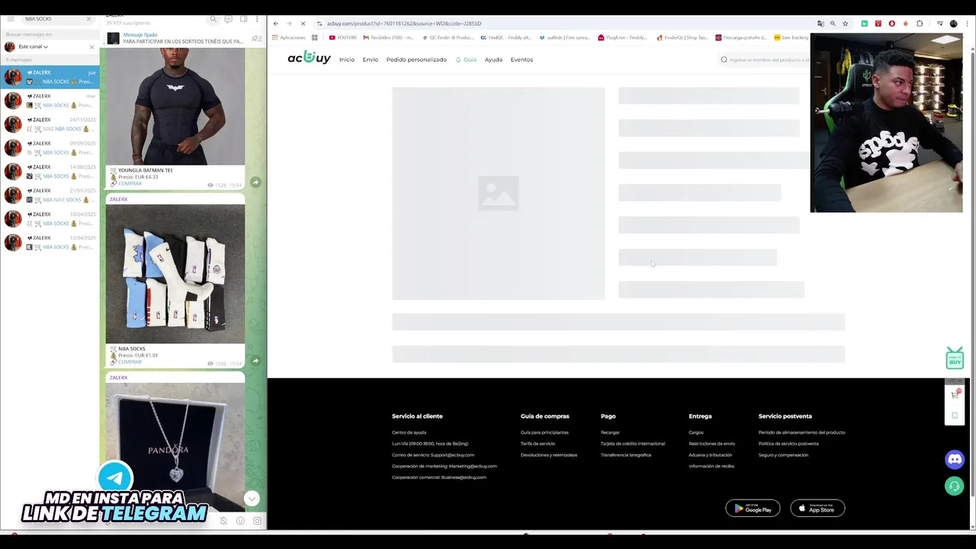
Task: Click the App Store download badge
Action: tap(817, 508)
